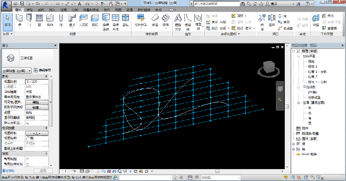Open the Properties help link

coord(8,170)
